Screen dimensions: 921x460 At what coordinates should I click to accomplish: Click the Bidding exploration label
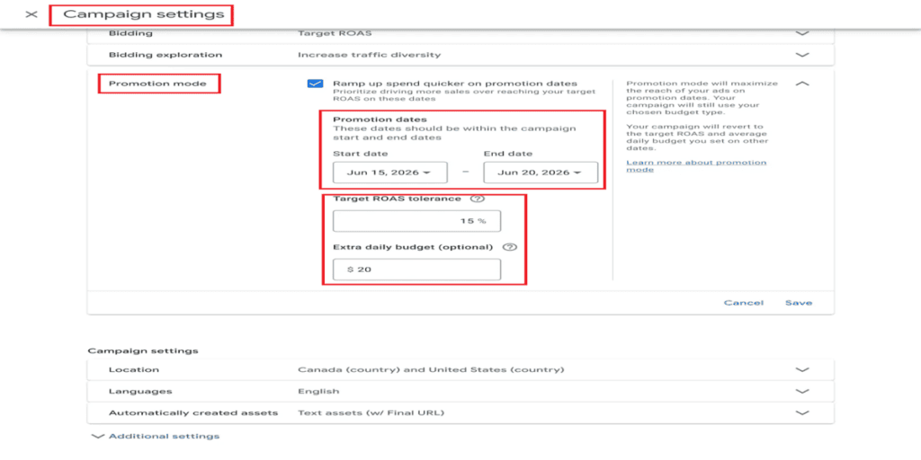pos(165,55)
